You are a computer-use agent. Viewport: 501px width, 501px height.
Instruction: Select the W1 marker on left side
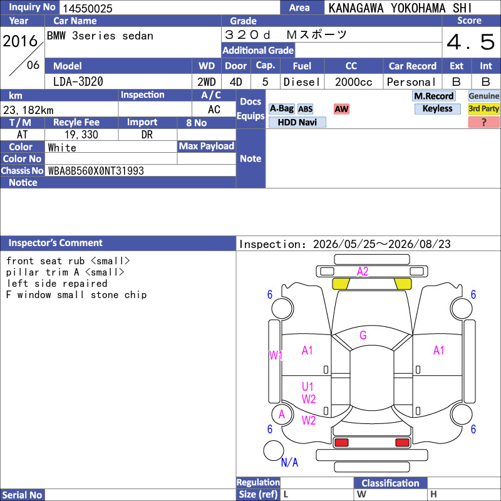(x=276, y=355)
